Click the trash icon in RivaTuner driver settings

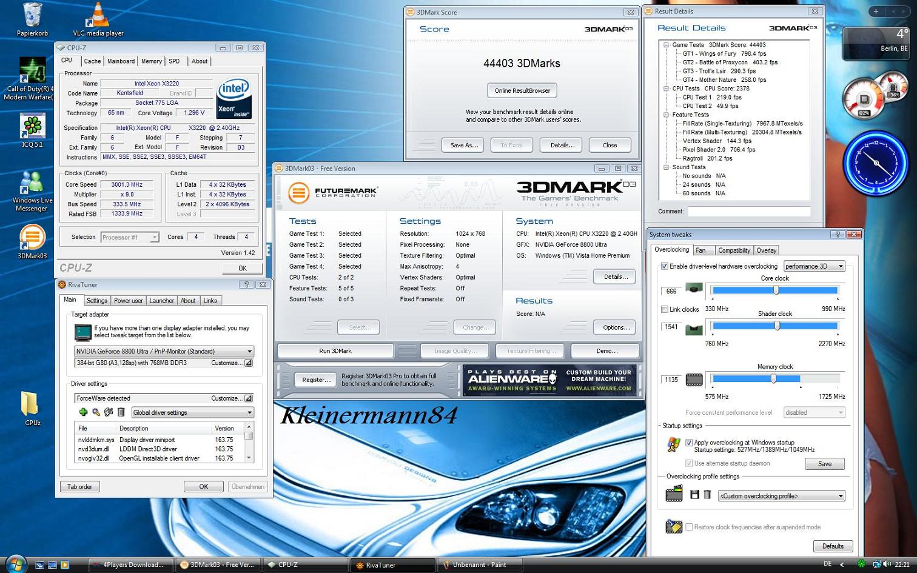(x=121, y=412)
